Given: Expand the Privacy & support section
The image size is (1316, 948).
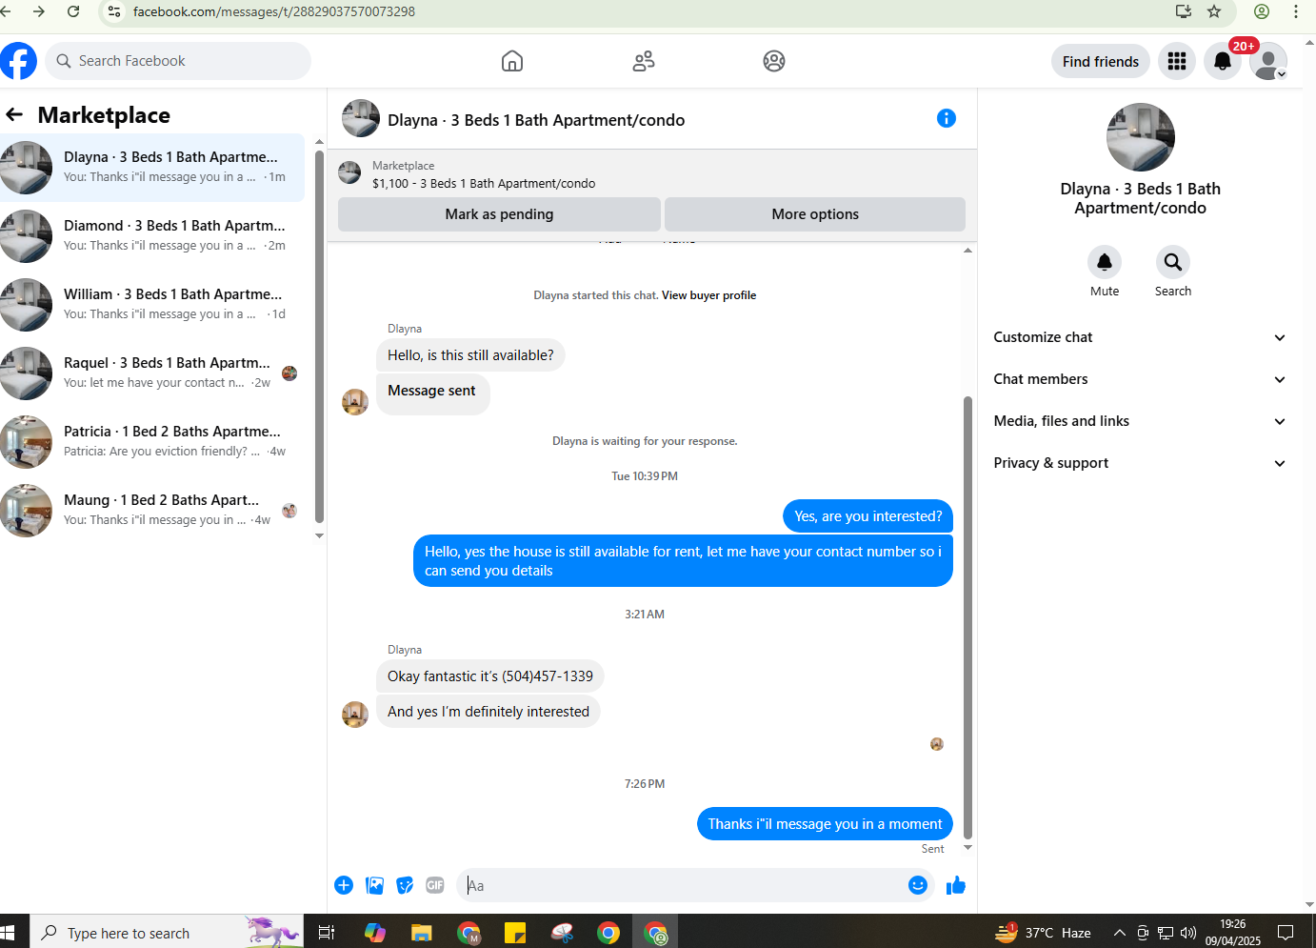Looking at the screenshot, I should point(1140,463).
